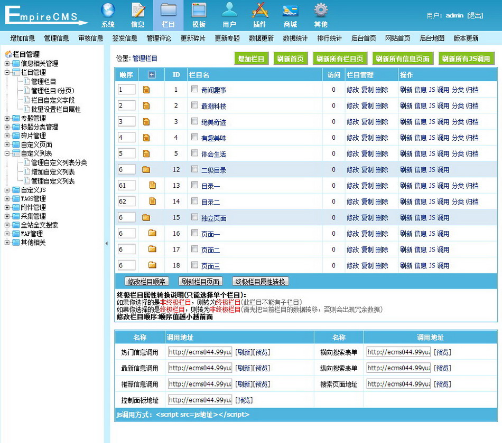Click the page icon in 绝美奇迹 row
The width and height of the screenshot is (502, 443).
click(146, 122)
